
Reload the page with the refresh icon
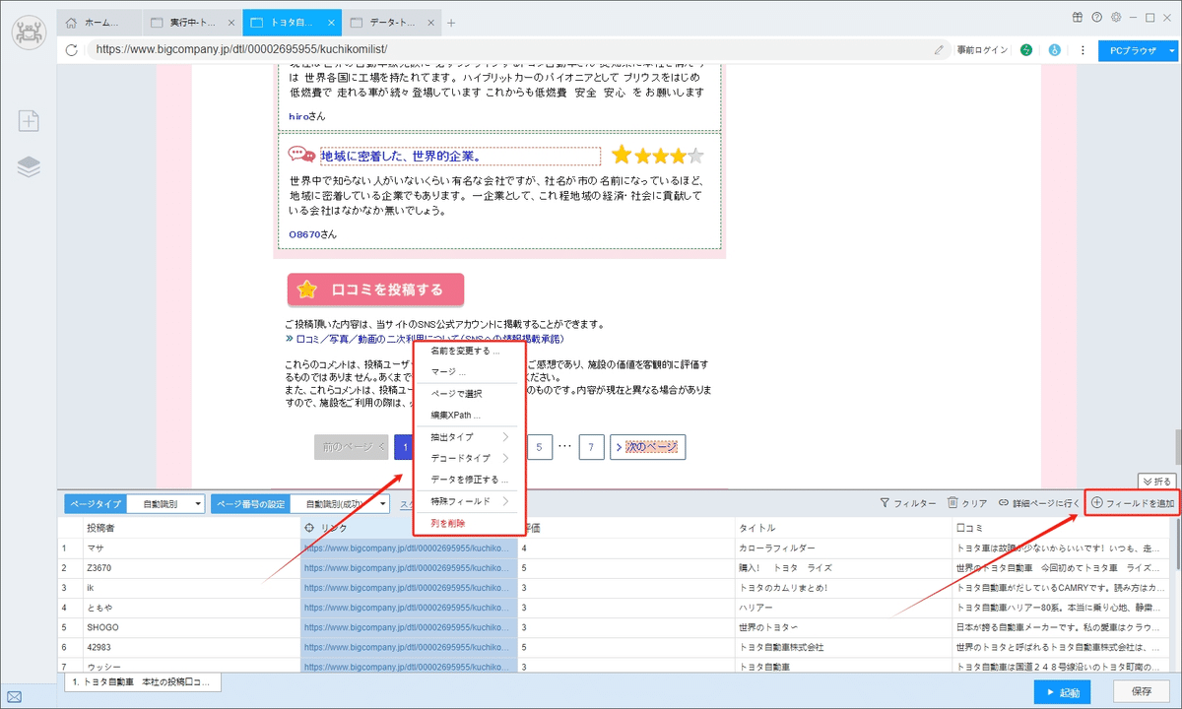click(71, 49)
